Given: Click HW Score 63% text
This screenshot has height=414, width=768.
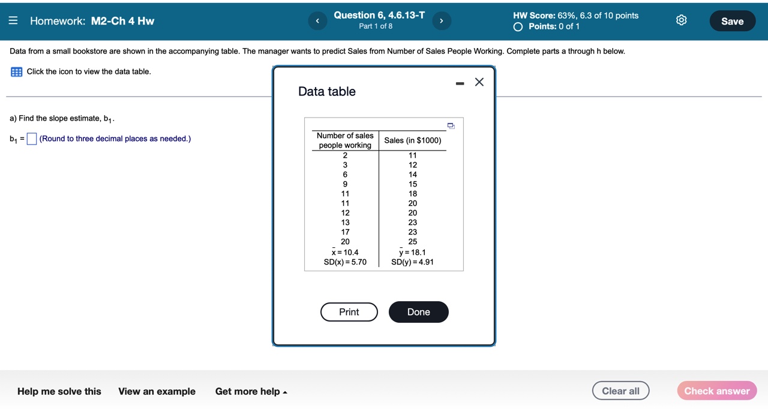Looking at the screenshot, I should (x=575, y=16).
